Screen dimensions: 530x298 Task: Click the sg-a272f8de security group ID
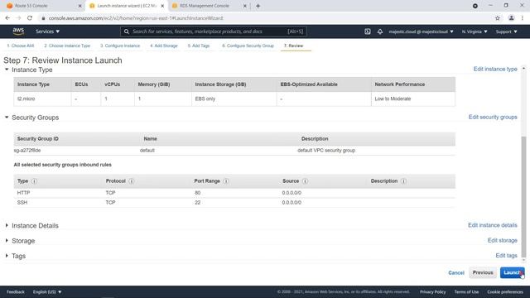pyautogui.click(x=27, y=151)
